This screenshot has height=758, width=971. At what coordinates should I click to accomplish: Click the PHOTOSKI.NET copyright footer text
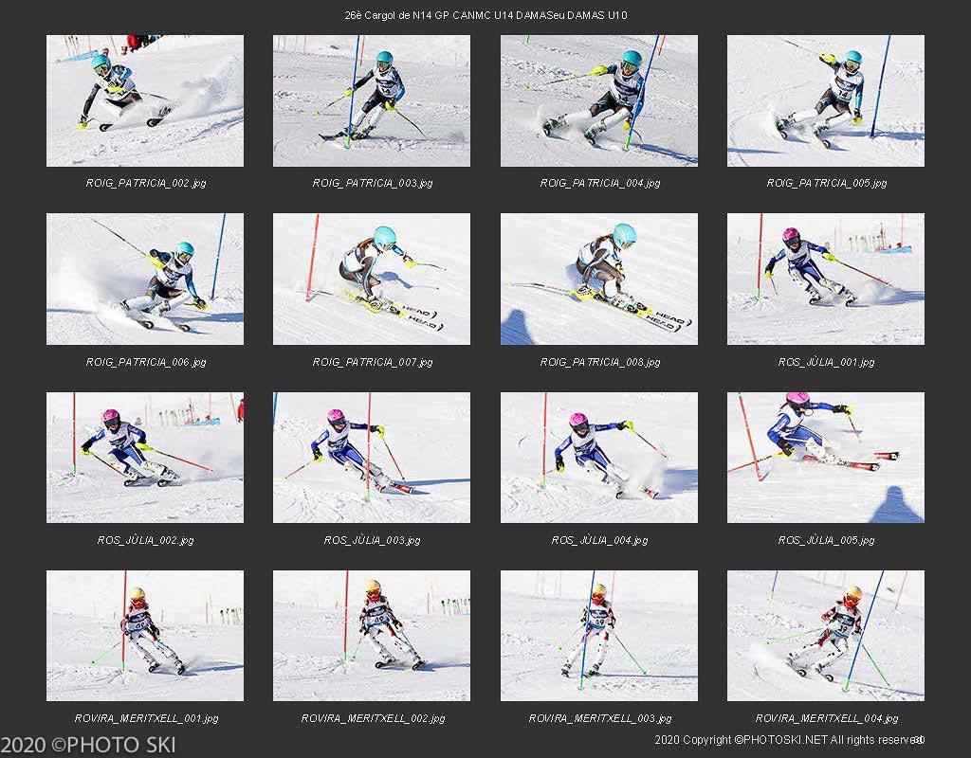(x=789, y=739)
